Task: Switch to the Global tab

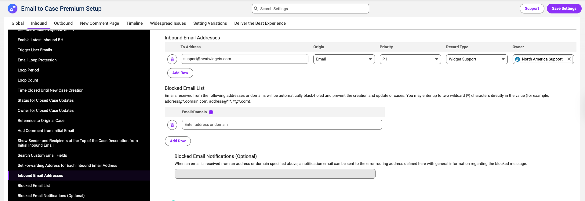Action: click(18, 23)
